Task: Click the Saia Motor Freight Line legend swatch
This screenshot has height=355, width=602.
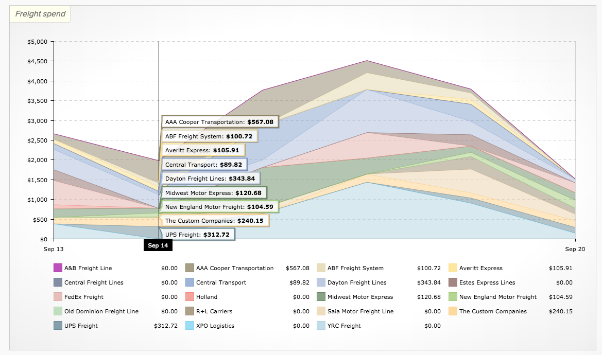Action: point(321,311)
